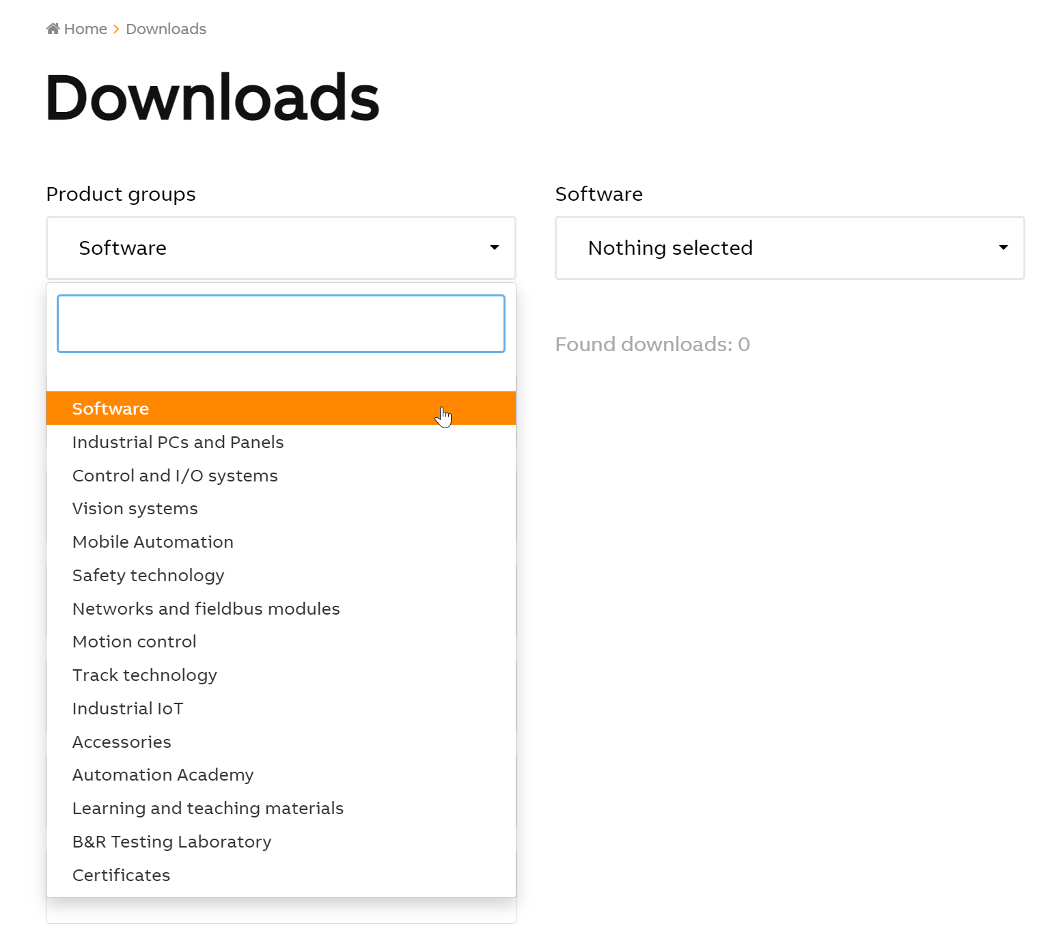Image resolution: width=1063 pixels, height=937 pixels.
Task: Pick Industrial IoT from the list
Action: [281, 708]
